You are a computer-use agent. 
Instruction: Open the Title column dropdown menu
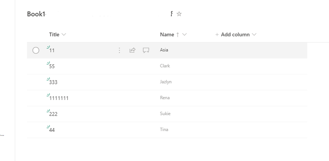pos(64,34)
